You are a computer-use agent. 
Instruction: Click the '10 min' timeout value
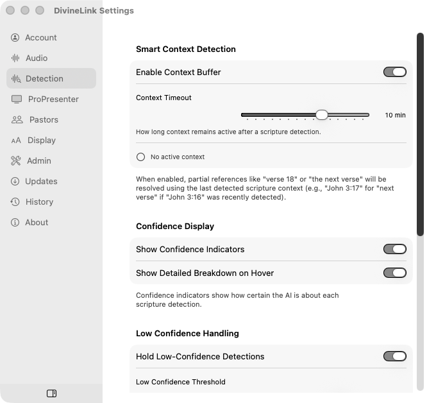pos(395,115)
